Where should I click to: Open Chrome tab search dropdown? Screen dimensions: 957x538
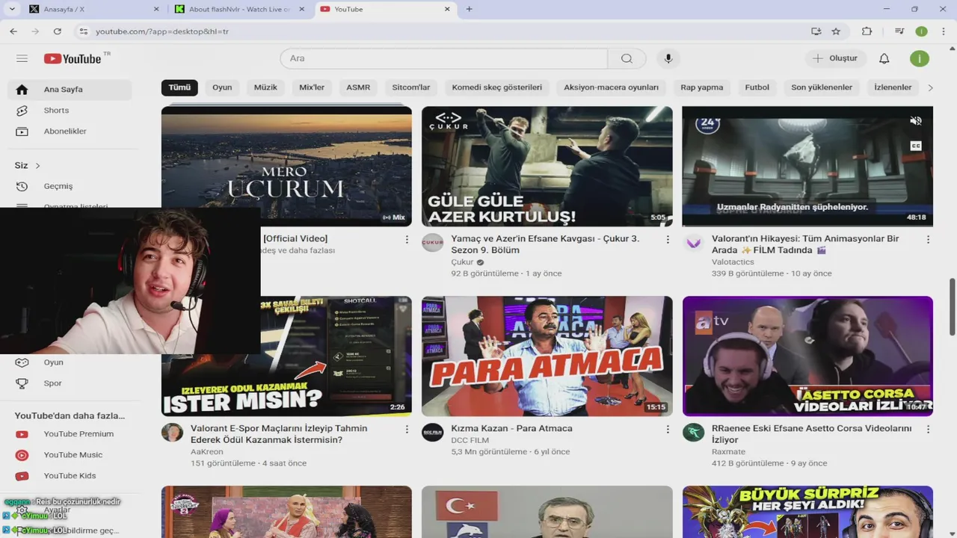12,9
